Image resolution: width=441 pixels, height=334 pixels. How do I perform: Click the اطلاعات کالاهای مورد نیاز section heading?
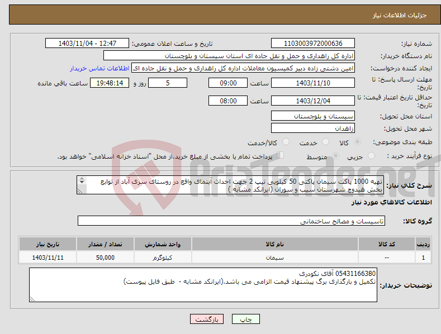coord(391,202)
